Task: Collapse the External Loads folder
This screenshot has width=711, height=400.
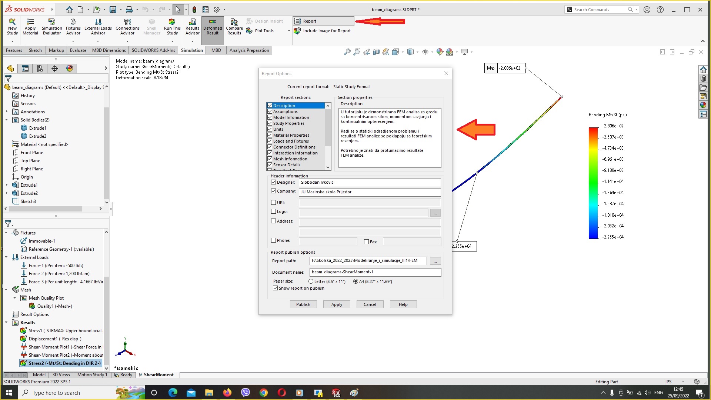Action: pyautogui.click(x=6, y=257)
